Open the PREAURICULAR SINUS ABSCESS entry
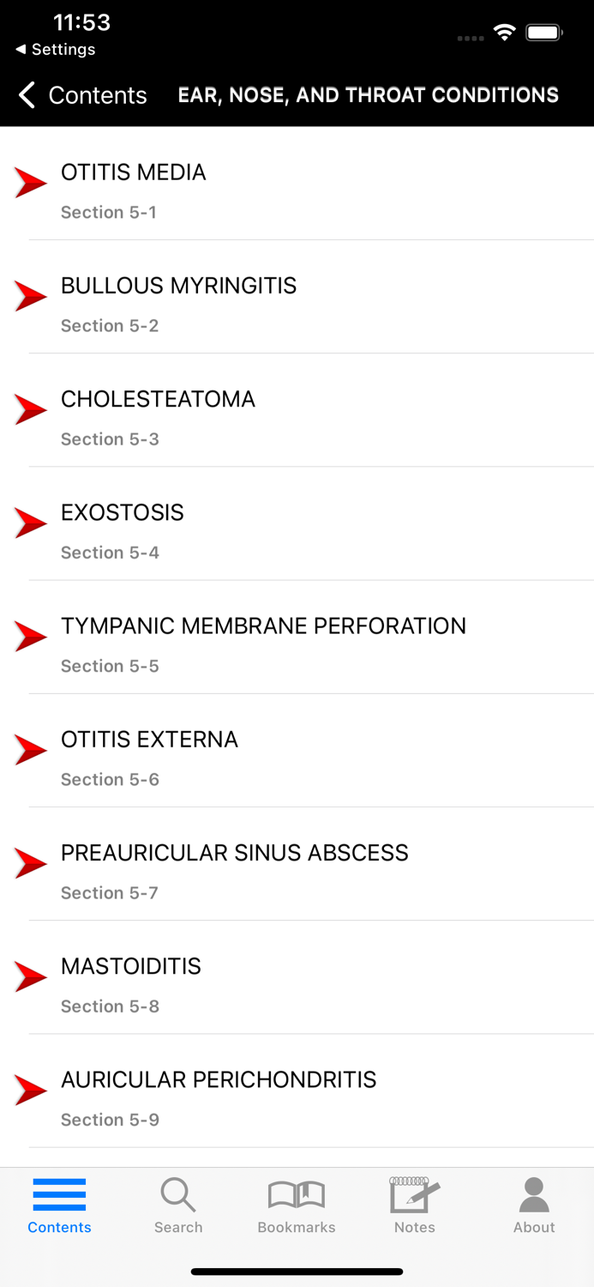Screen dimensions: 594x1287 point(234,853)
